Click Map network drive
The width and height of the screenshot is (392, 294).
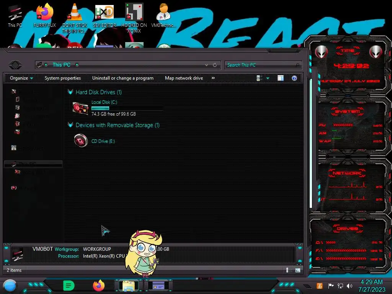coord(184,78)
